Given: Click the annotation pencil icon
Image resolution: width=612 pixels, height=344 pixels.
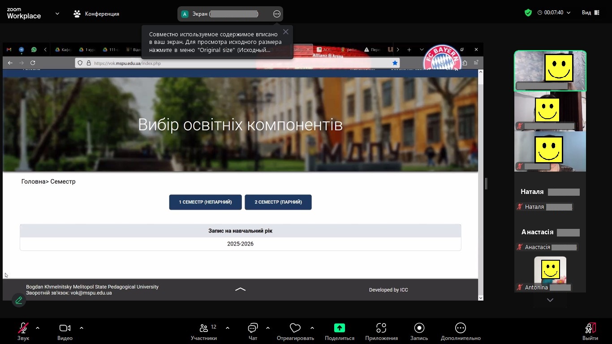Looking at the screenshot, I should (19, 300).
